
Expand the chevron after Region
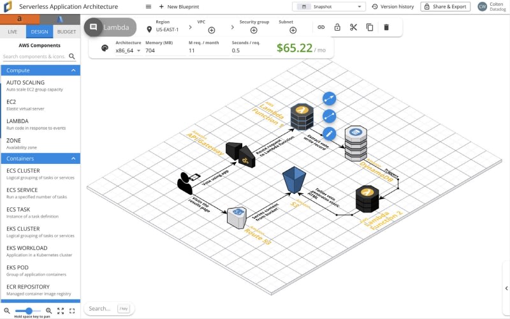[190, 27]
